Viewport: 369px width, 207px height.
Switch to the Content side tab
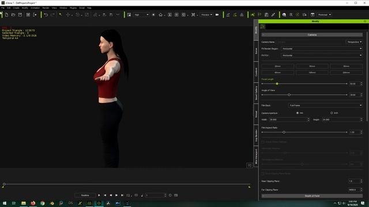pos(256,72)
